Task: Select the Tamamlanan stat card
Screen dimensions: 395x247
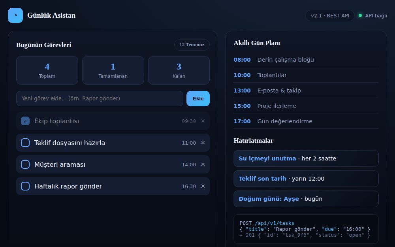Action: pos(113,70)
